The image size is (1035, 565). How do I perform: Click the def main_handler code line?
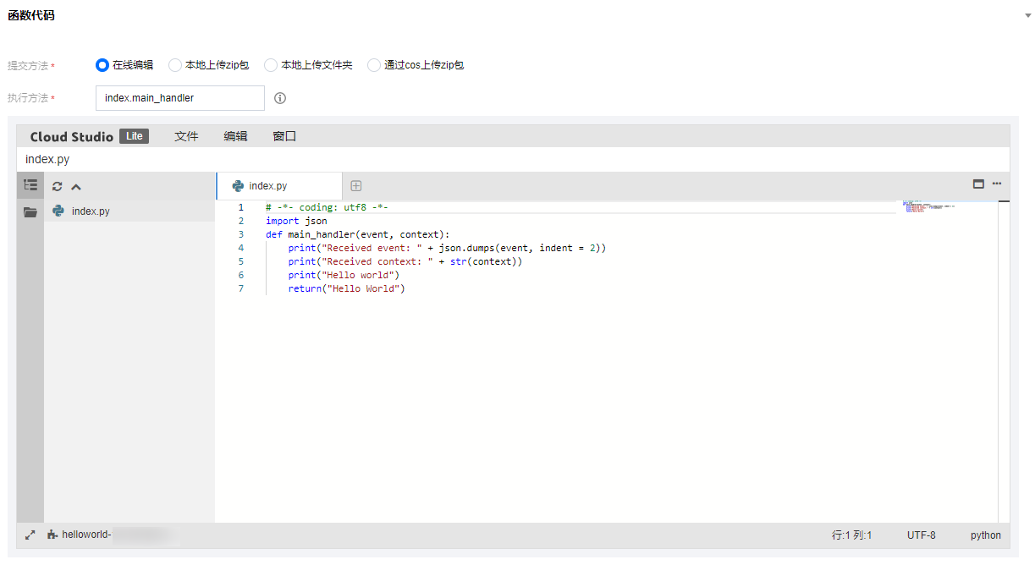(358, 234)
